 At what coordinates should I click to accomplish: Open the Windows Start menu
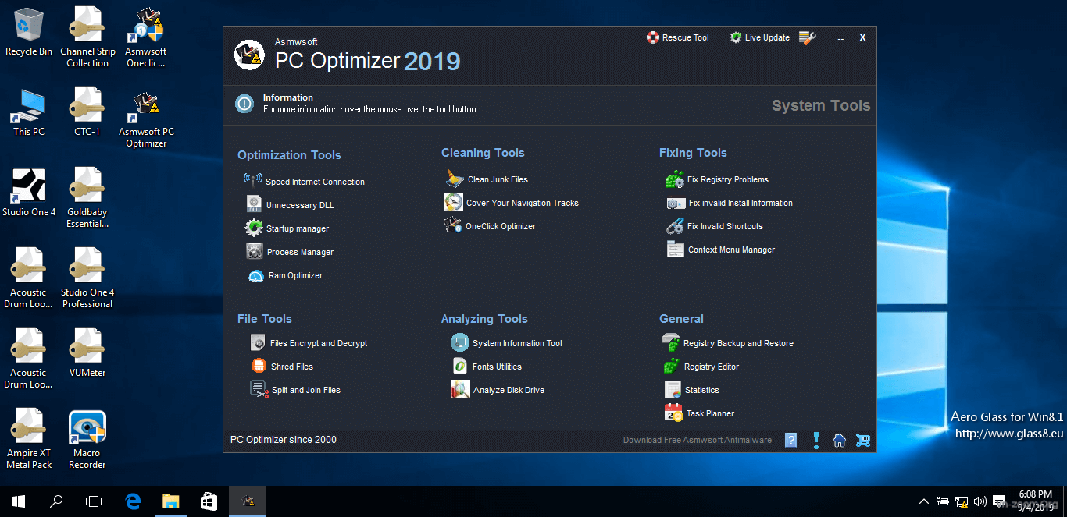click(x=17, y=501)
